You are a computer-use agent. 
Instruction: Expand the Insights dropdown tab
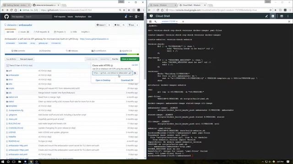click(85, 32)
